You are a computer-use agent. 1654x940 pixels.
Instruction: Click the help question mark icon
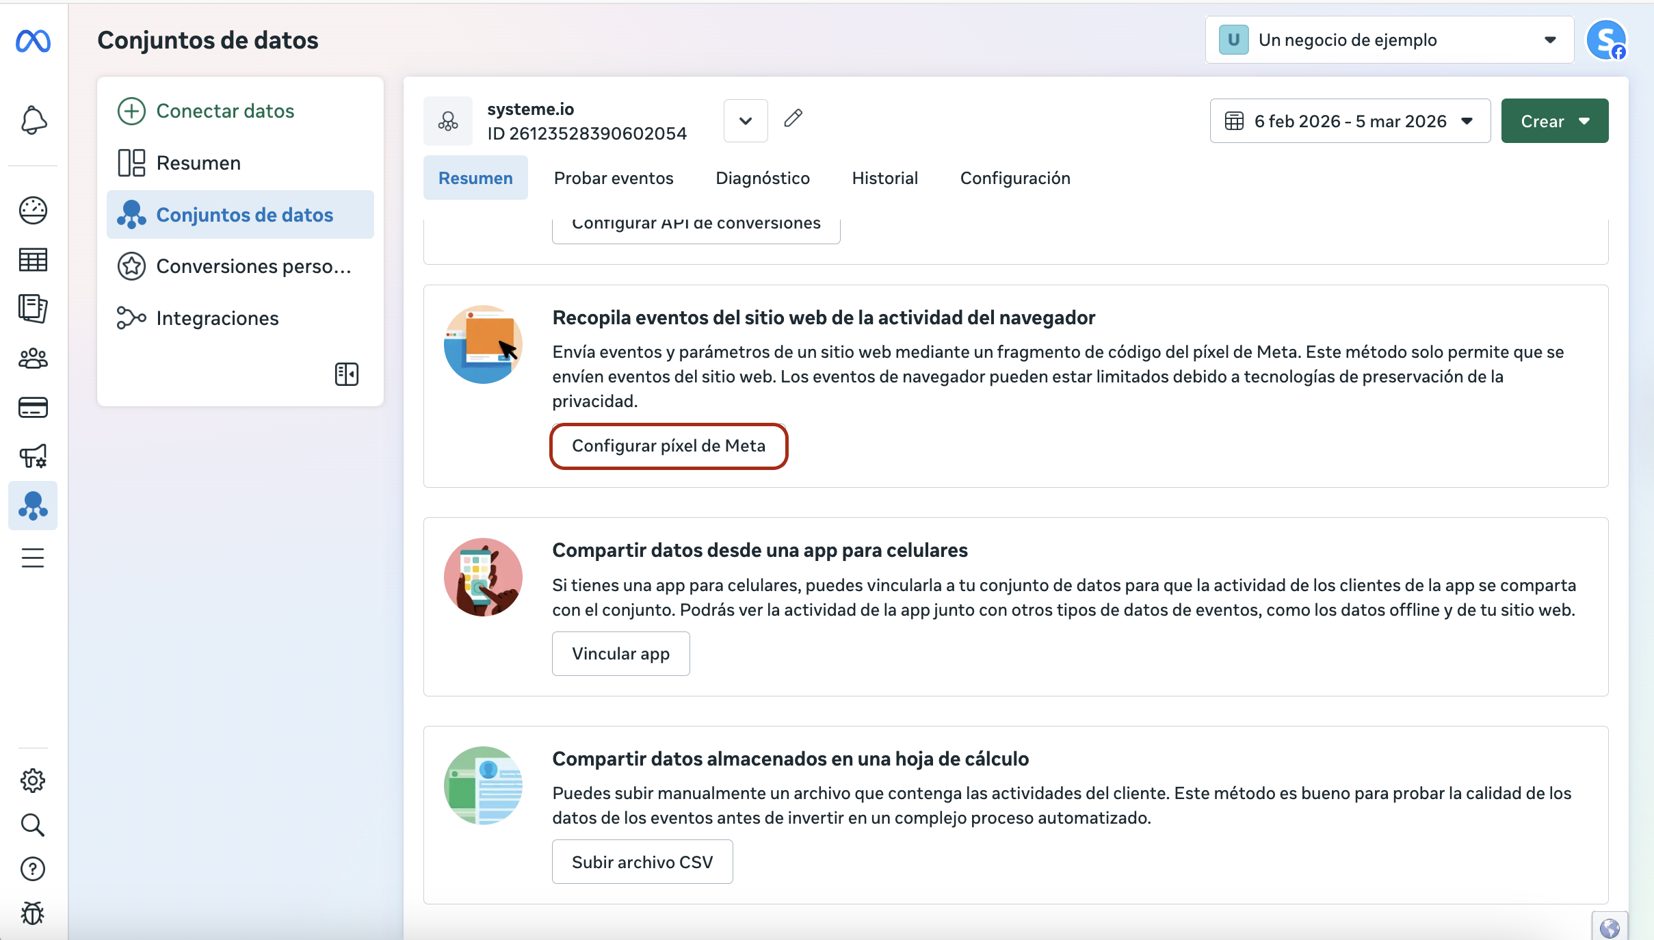tap(33, 869)
